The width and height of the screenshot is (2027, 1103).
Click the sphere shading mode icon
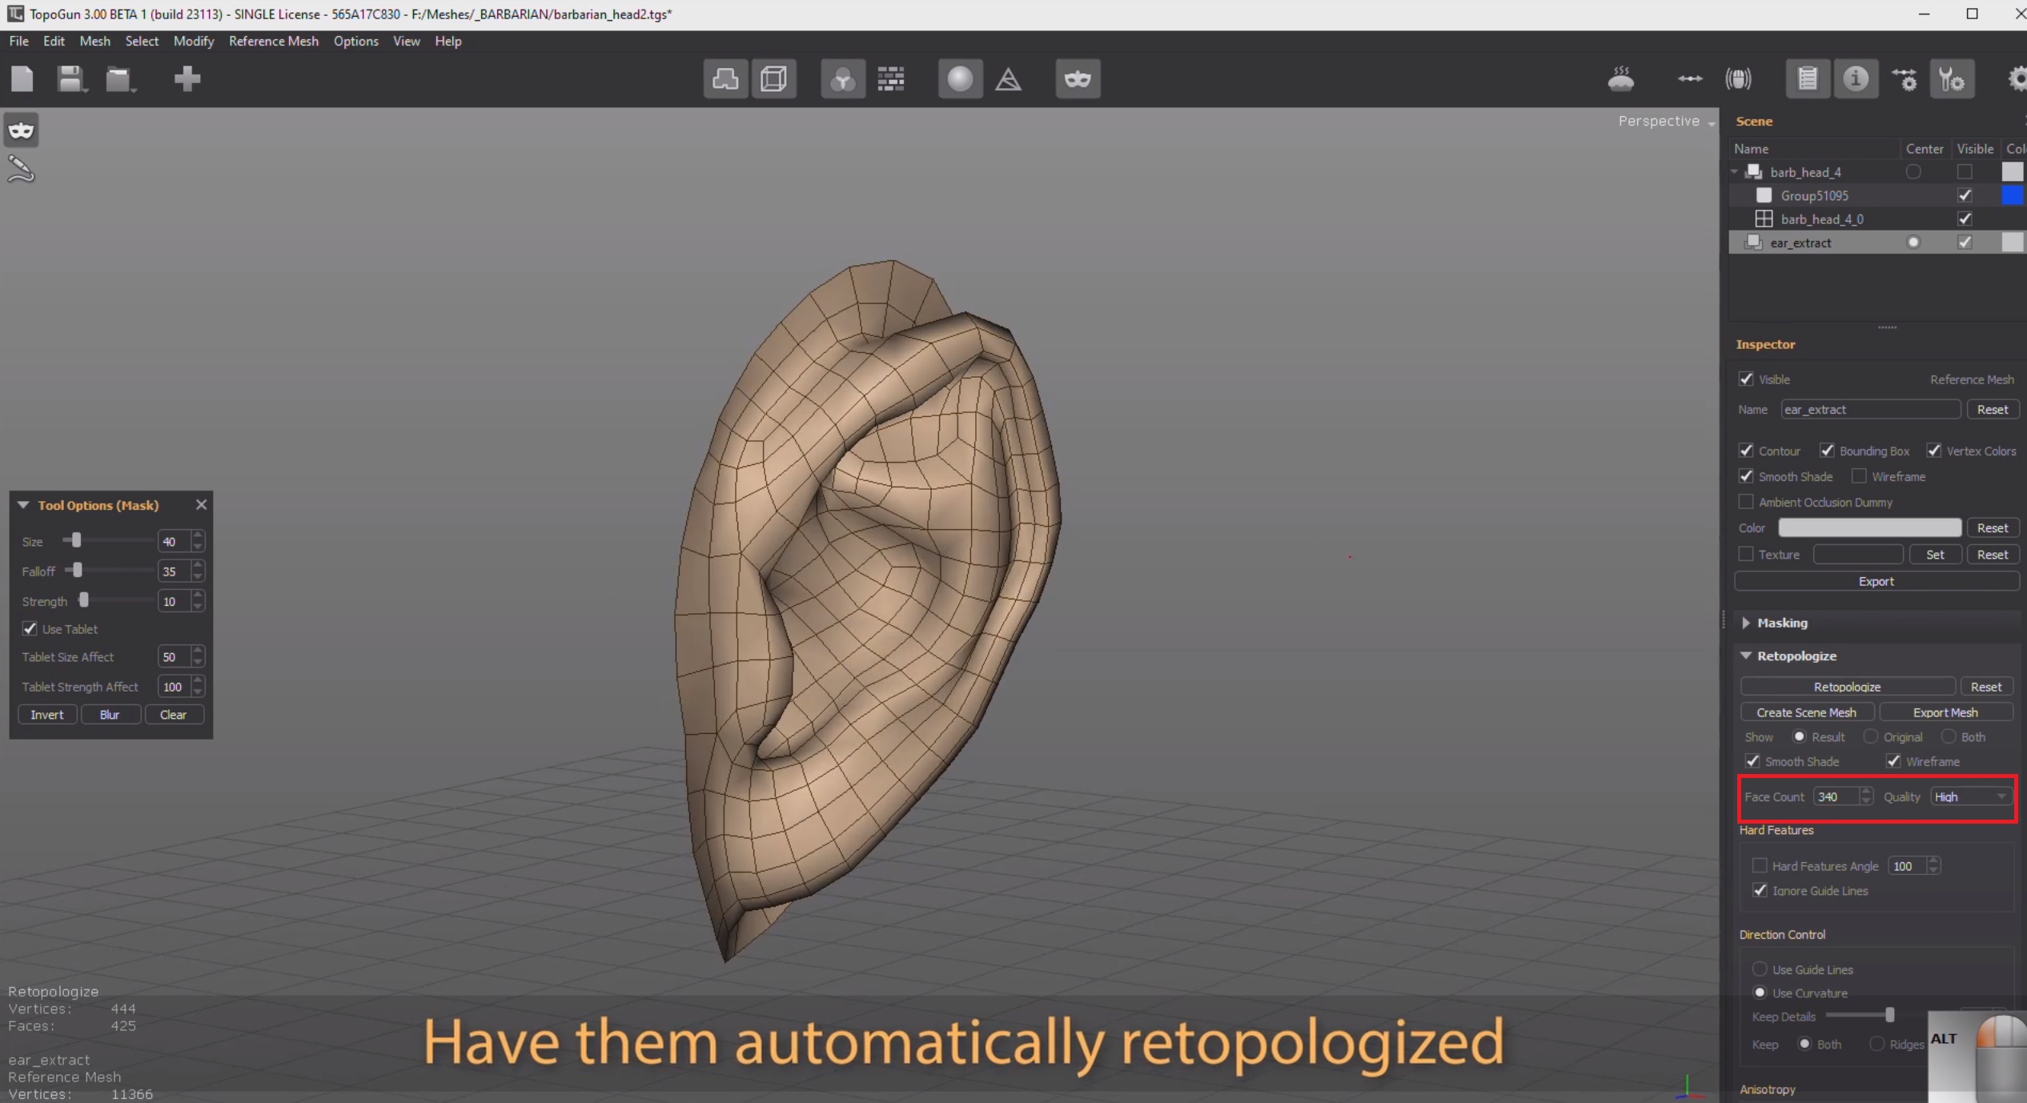click(960, 78)
